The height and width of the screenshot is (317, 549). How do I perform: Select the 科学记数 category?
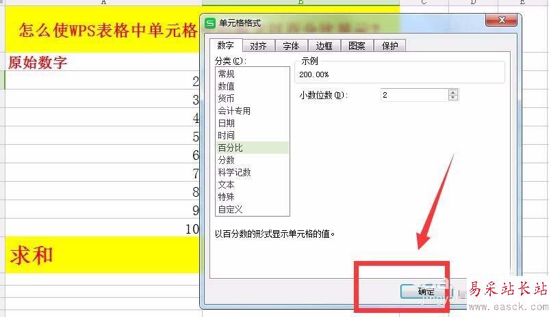tap(252, 172)
